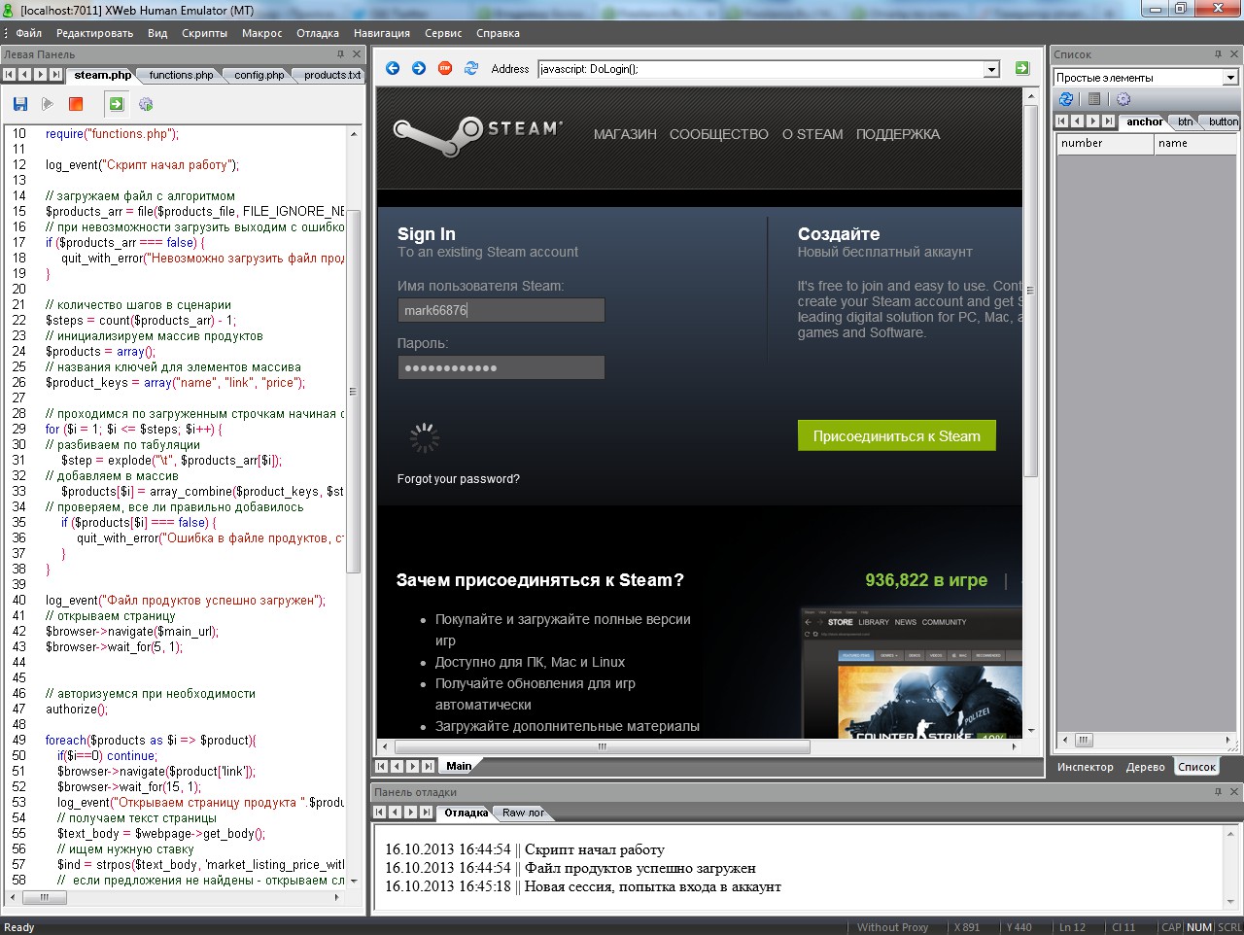
Task: Stop page loading with the red STOP icon
Action: point(445,68)
